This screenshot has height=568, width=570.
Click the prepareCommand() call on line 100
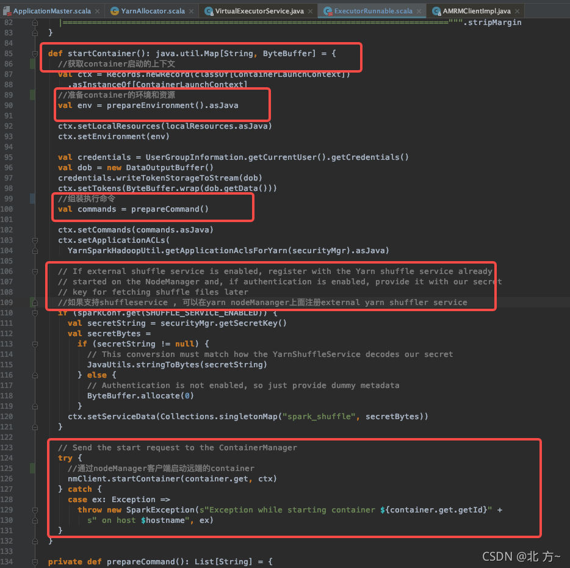[x=170, y=209]
